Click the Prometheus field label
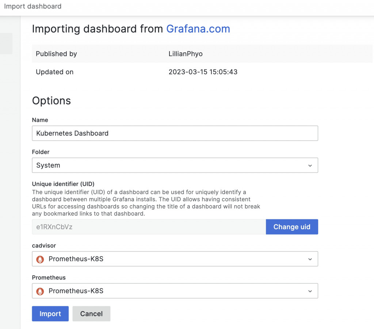The image size is (374, 329). pyautogui.click(x=49, y=277)
